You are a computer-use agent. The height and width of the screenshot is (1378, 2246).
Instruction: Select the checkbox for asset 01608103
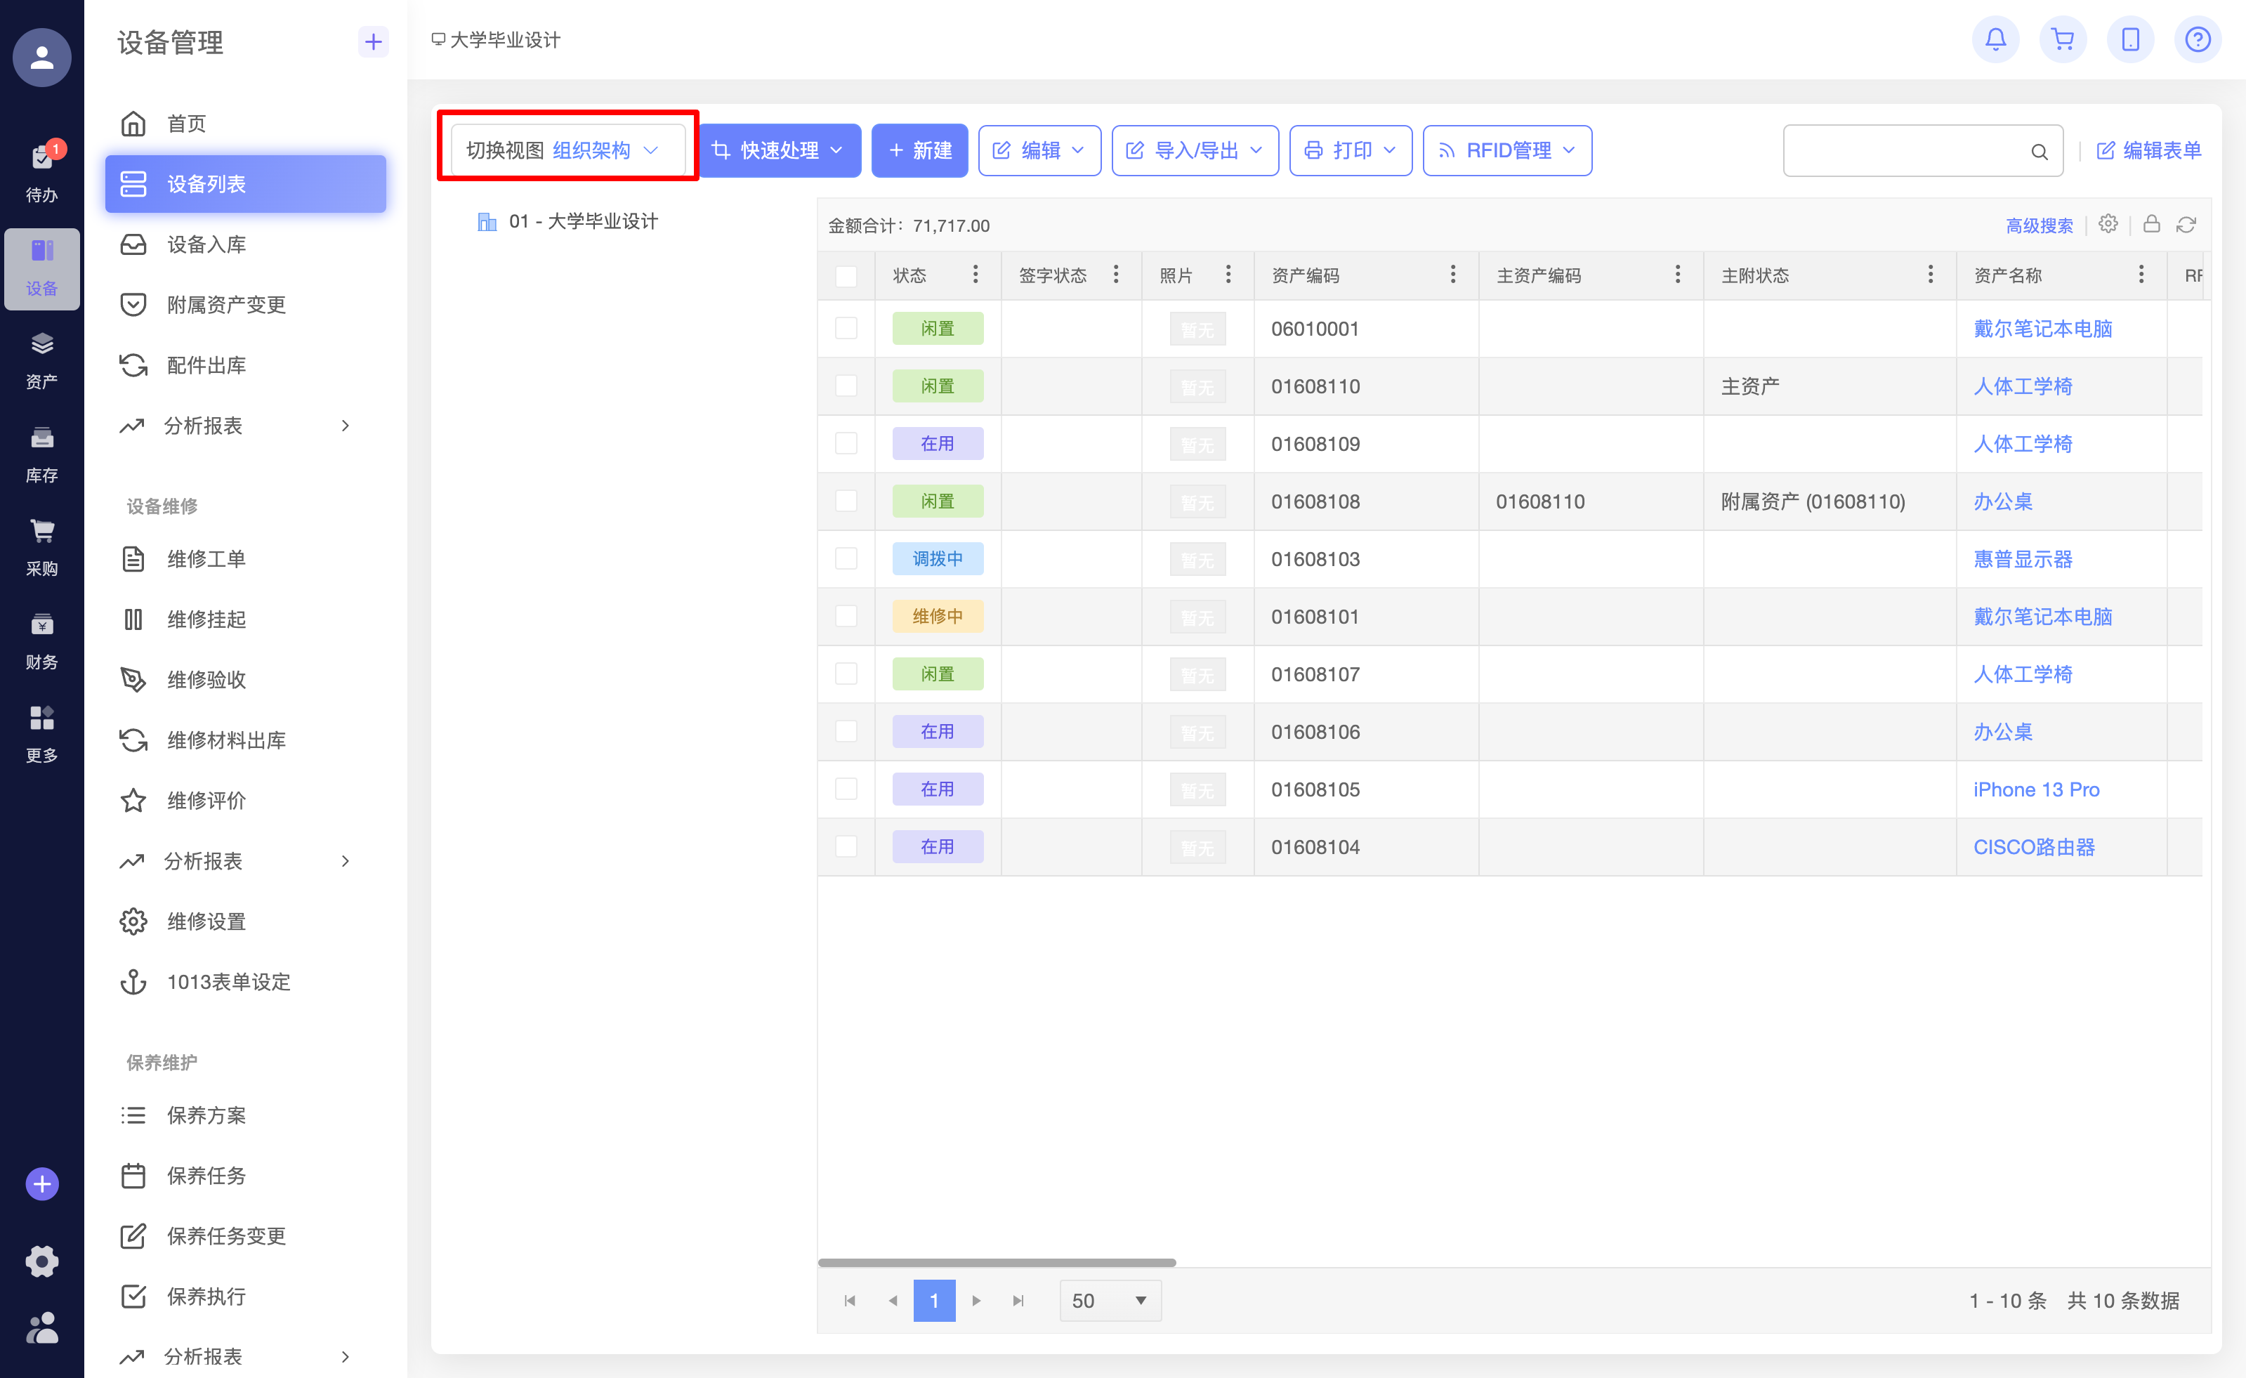point(846,558)
